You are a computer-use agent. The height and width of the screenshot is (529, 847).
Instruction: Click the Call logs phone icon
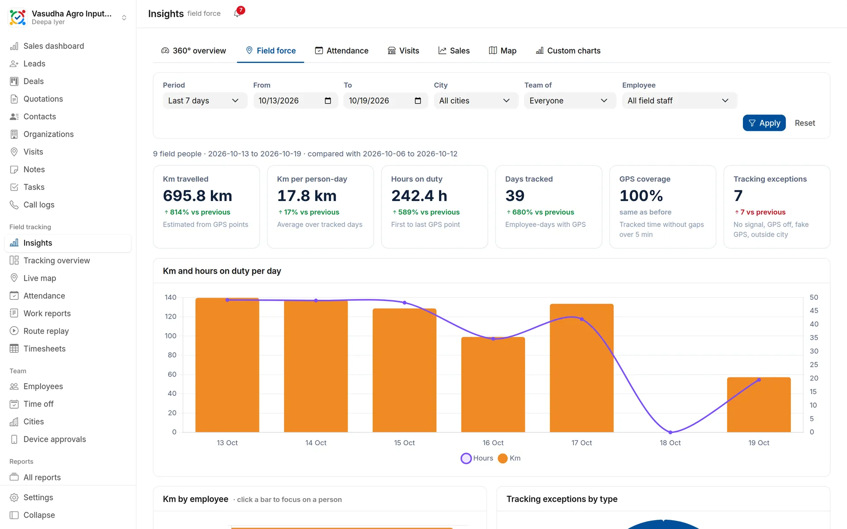click(x=14, y=205)
